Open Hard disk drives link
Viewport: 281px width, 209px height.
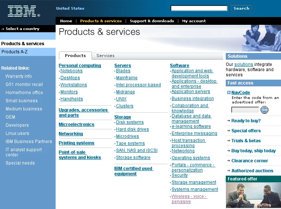point(132,129)
